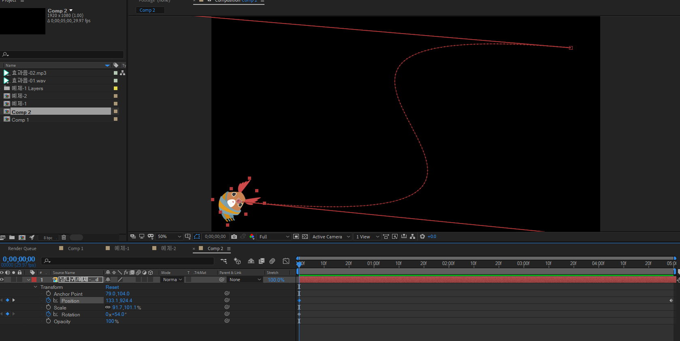Click layer 1 red label color
The image size is (680, 341).
34,280
